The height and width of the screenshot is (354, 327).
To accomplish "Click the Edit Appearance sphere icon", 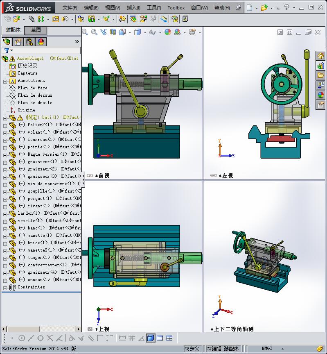I will 168,32.
